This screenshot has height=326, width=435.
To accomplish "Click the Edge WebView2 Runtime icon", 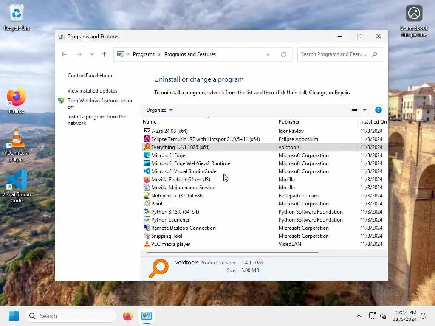I will (x=147, y=163).
